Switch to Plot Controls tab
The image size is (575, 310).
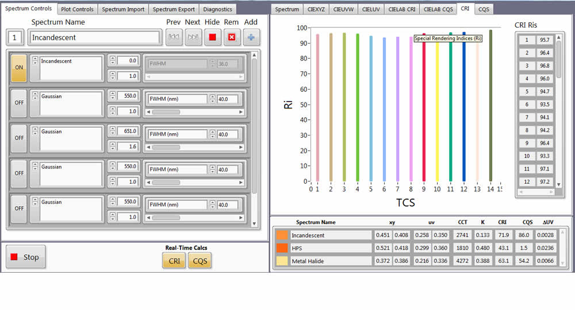tap(77, 9)
